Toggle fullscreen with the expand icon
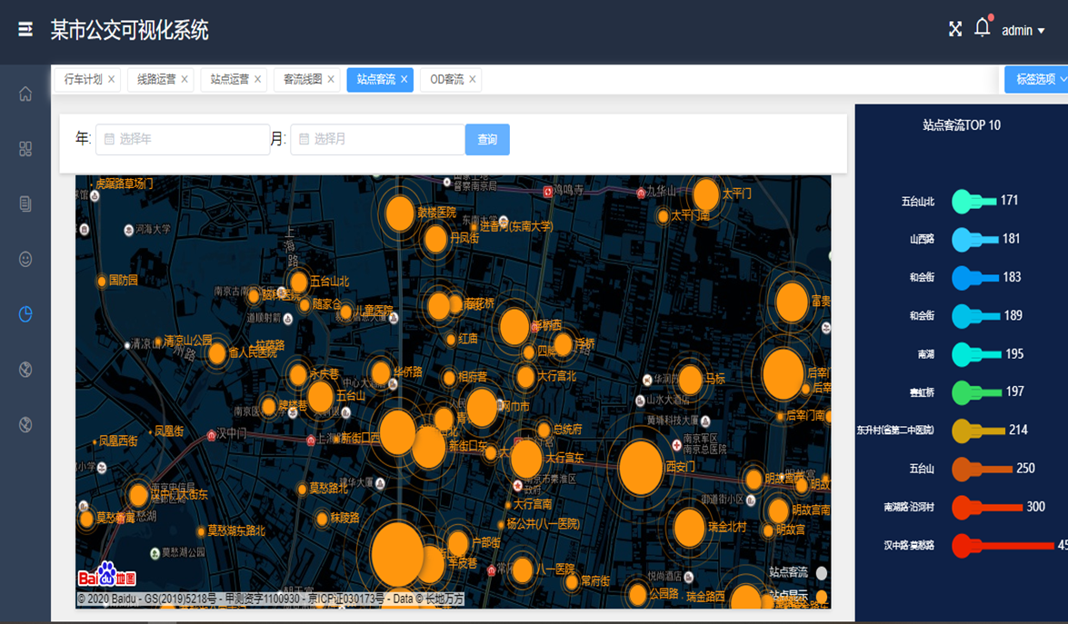 955,28
